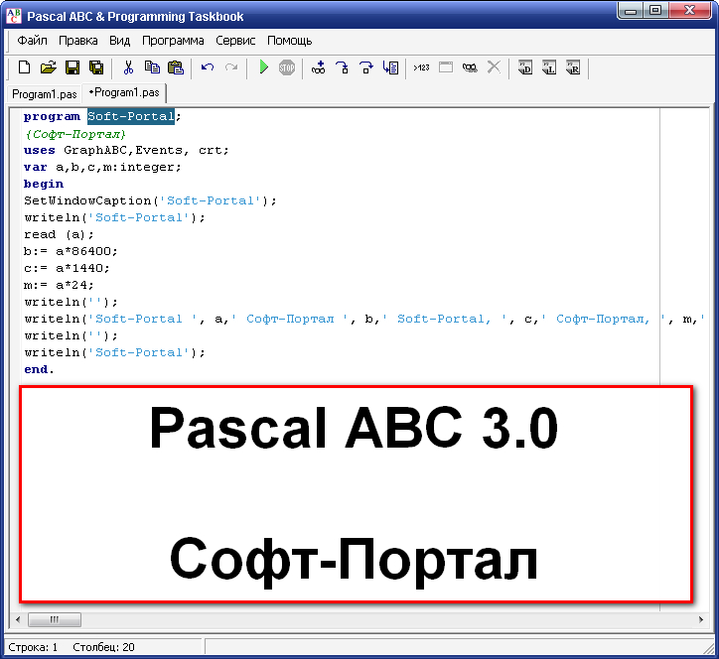Click the b:= a*86400; line
Screen dimensions: 719x659
pyautogui.click(x=72, y=252)
